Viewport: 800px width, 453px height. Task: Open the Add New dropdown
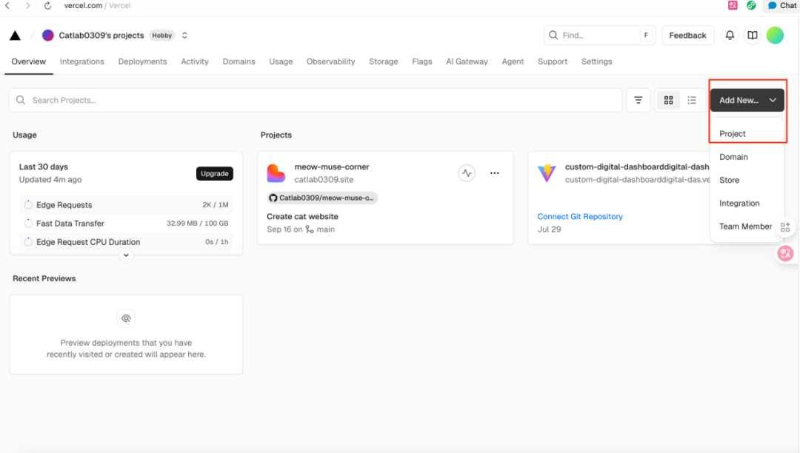pyautogui.click(x=747, y=101)
